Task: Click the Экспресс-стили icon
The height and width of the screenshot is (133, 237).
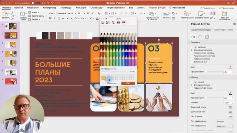Action: point(201,14)
